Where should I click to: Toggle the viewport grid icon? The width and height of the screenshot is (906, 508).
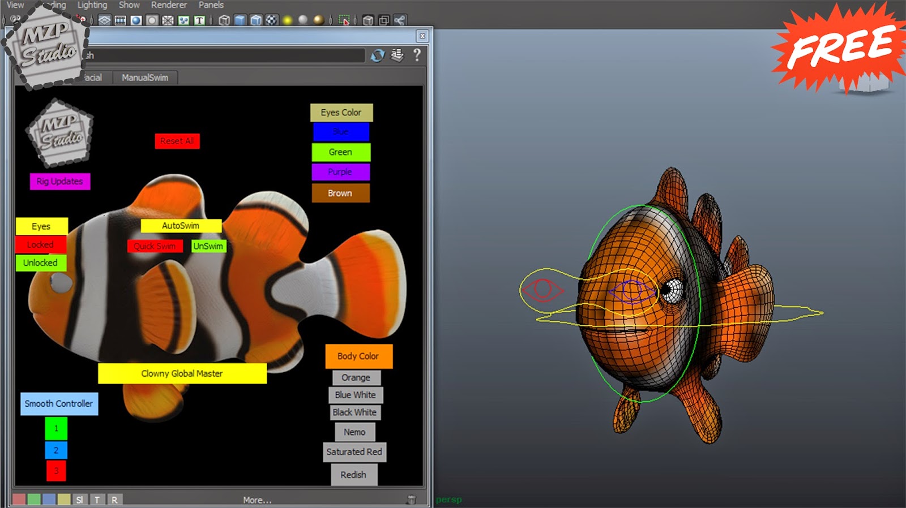[x=105, y=20]
